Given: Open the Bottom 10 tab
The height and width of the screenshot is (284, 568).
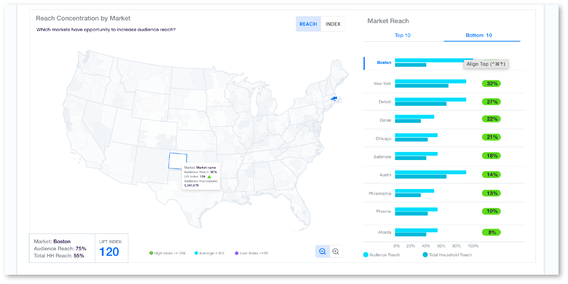Looking at the screenshot, I should [479, 35].
